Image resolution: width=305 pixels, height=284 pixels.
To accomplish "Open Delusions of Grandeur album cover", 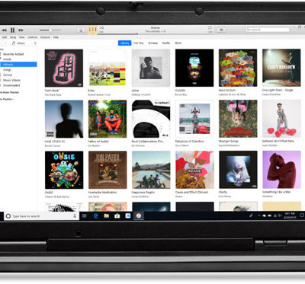I will 194,119.
